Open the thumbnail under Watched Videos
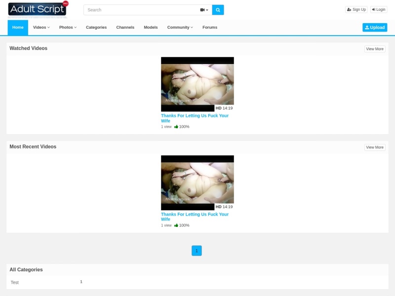 coord(197,84)
